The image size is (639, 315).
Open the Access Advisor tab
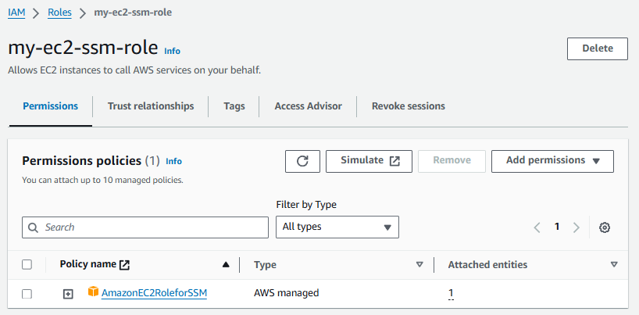[308, 106]
